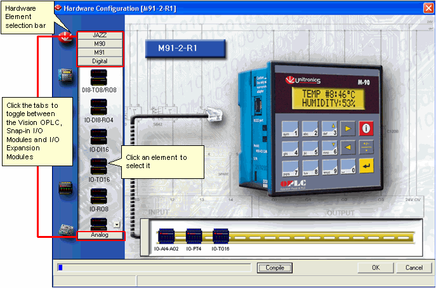Click the left arrow key on keypad

(348, 147)
